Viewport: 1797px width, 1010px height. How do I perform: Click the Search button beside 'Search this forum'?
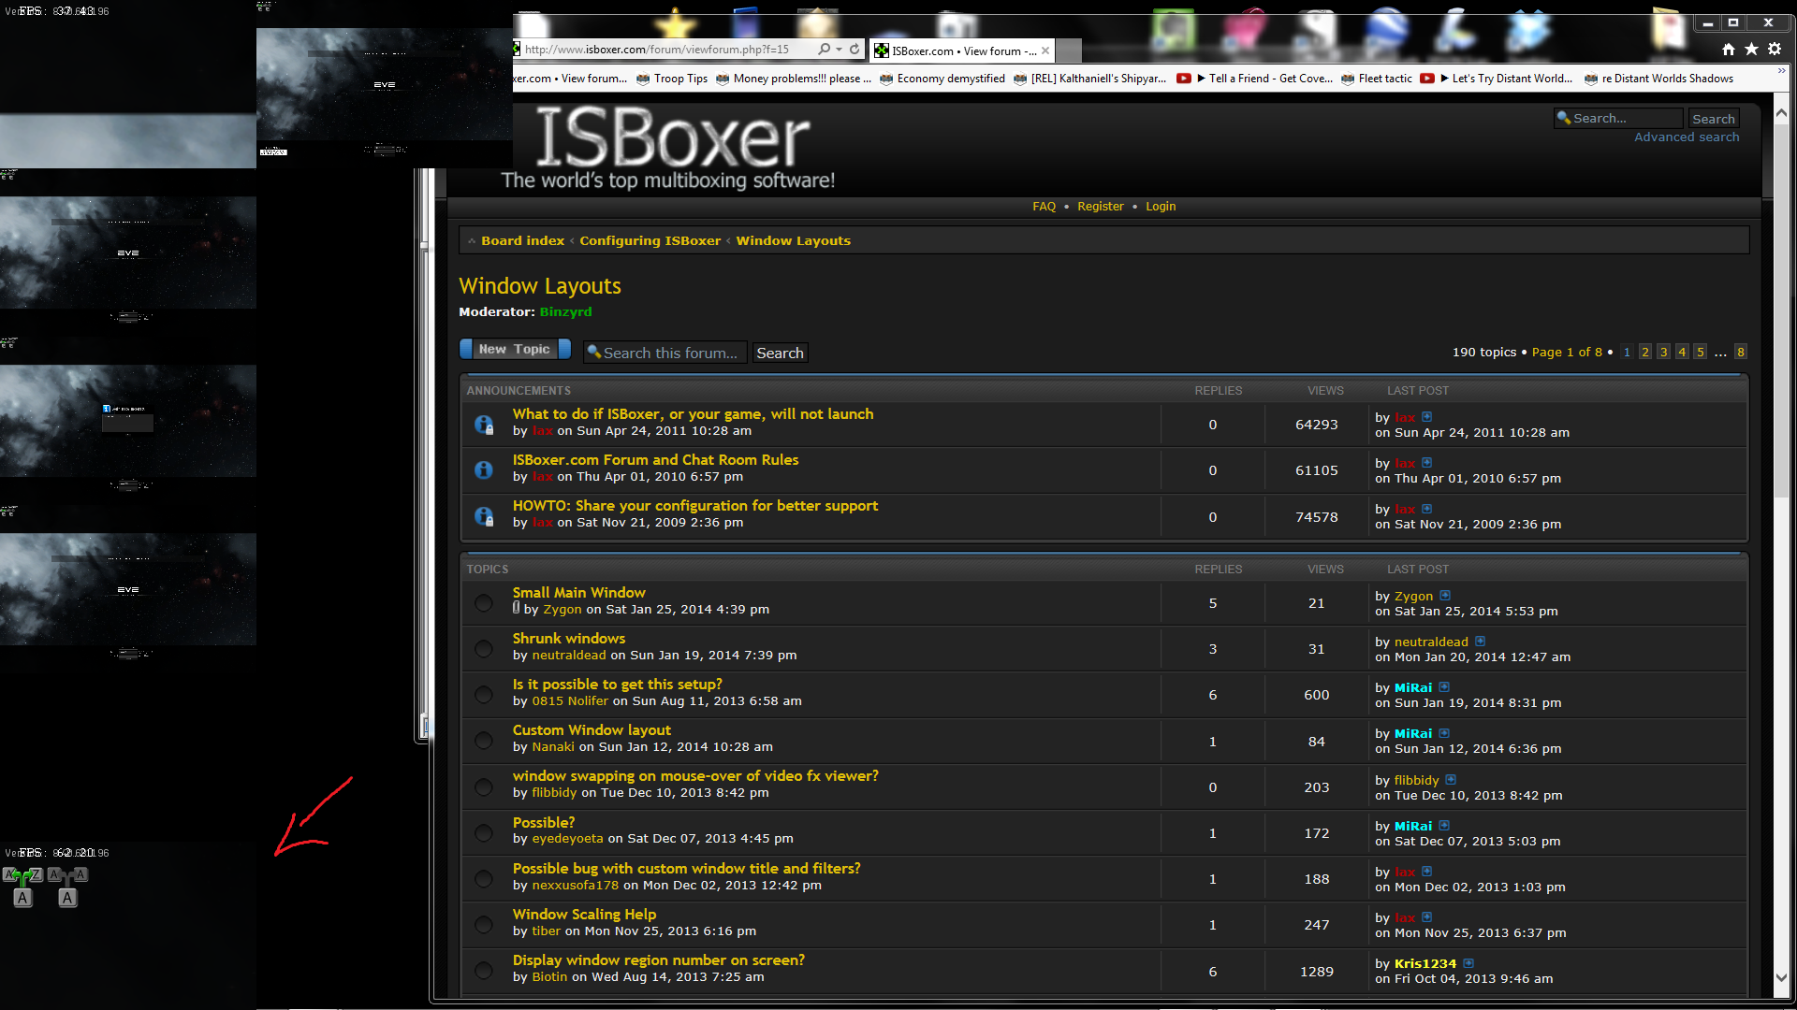[x=780, y=353]
